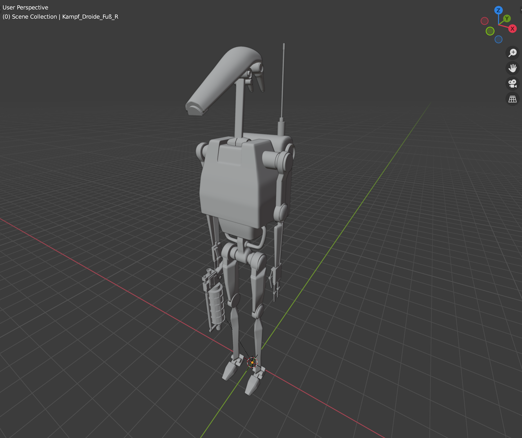Click the 3D cursor at origin
Screen dimensions: 522x438
click(x=252, y=362)
